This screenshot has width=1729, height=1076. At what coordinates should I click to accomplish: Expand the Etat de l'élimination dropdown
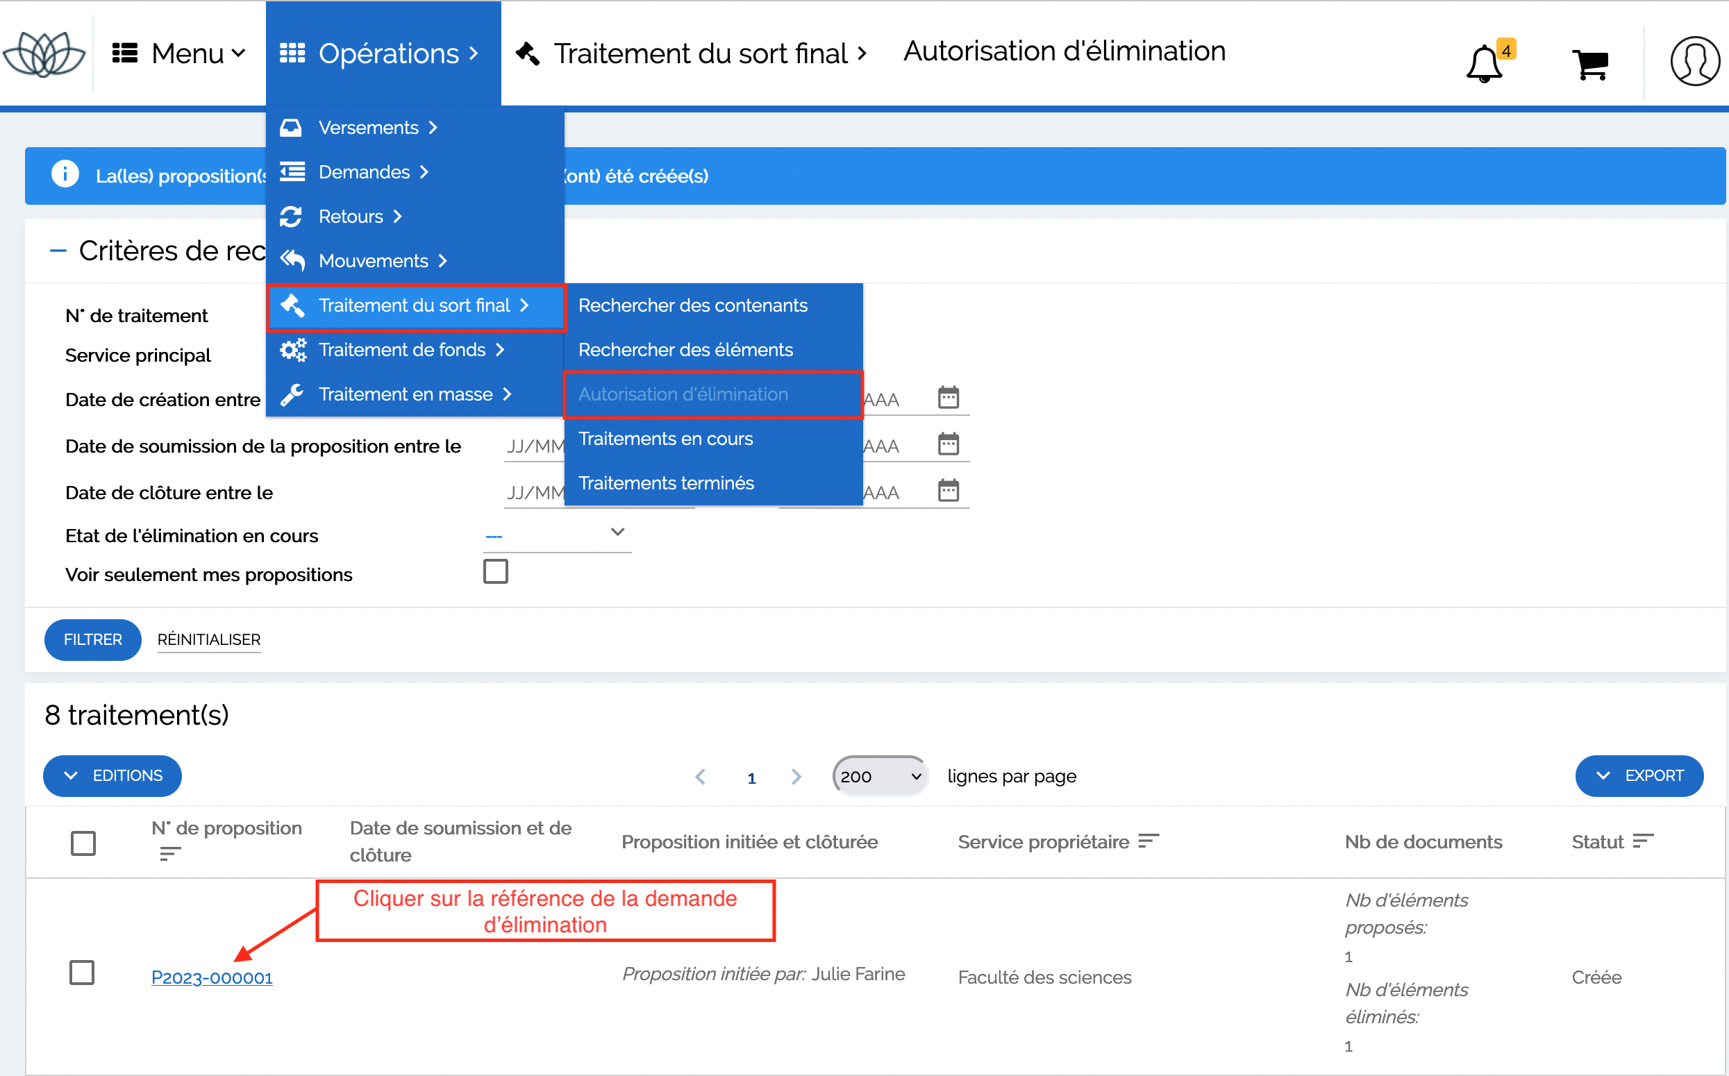click(x=557, y=534)
